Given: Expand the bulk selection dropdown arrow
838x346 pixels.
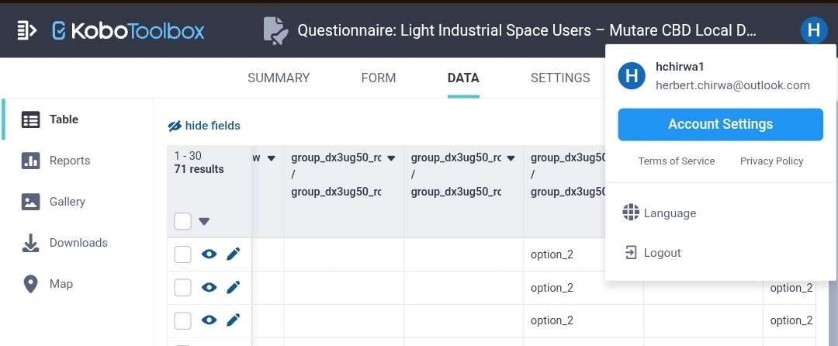Looking at the screenshot, I should (x=204, y=221).
